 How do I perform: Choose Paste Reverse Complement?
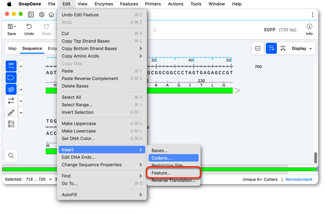[x=102, y=79]
